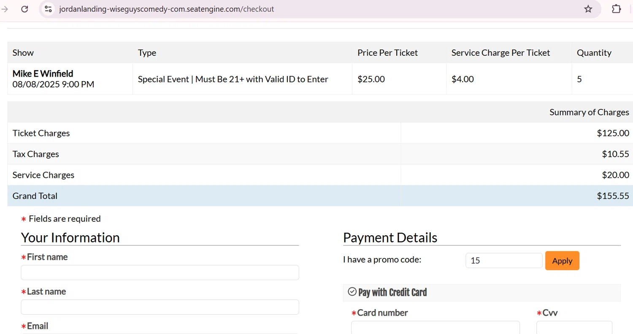Image resolution: width=633 pixels, height=334 pixels.
Task: Click the browser reload icon
Action: point(24,9)
